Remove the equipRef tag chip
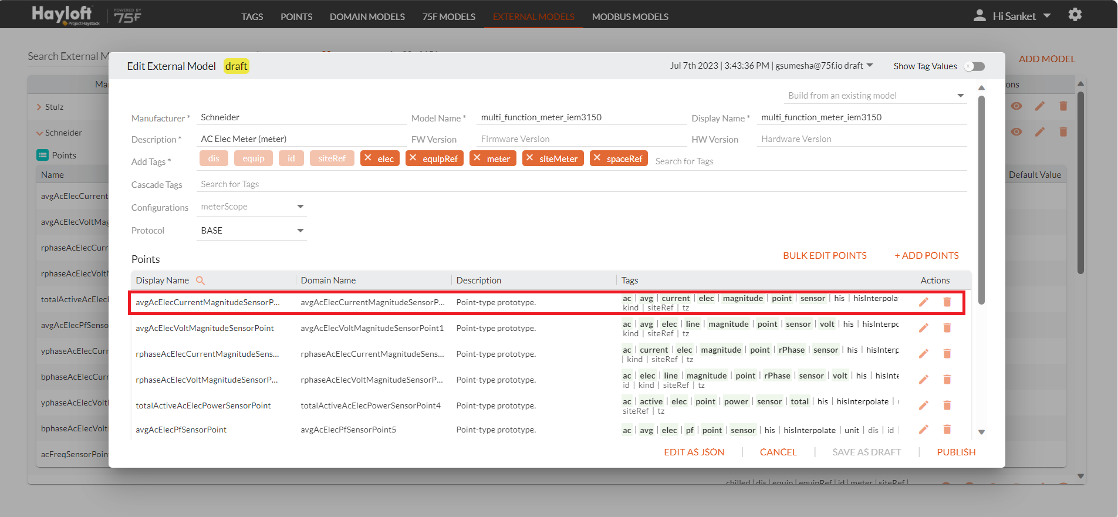The height and width of the screenshot is (517, 1118). [413, 158]
